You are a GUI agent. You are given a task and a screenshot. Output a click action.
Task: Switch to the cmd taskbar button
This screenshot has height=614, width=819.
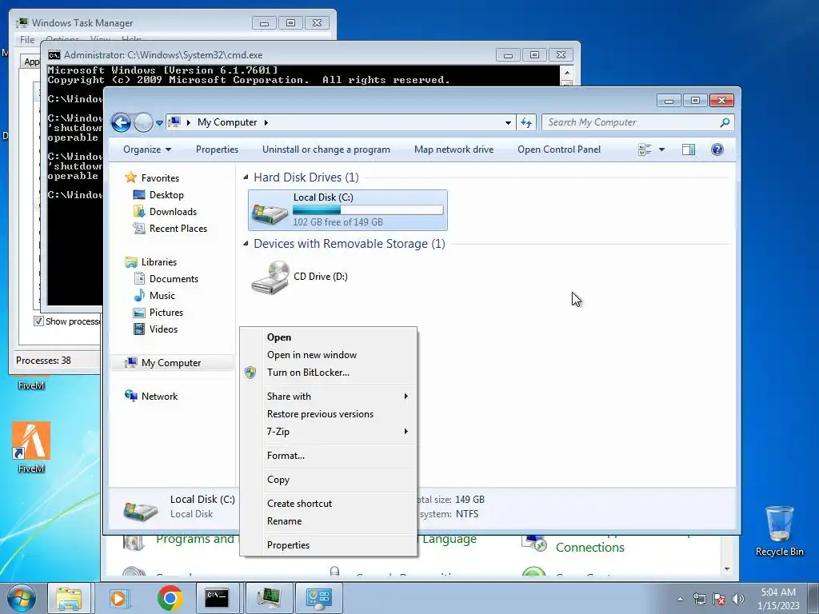[218, 598]
